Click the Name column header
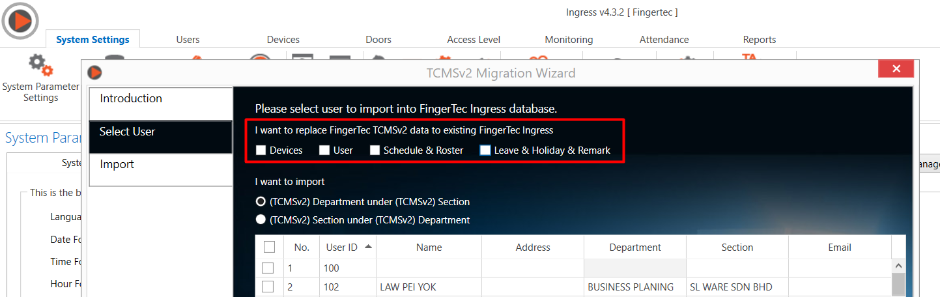 [429, 247]
